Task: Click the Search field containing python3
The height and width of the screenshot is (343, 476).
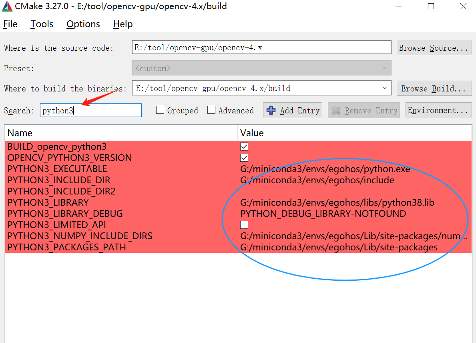Action: [91, 111]
